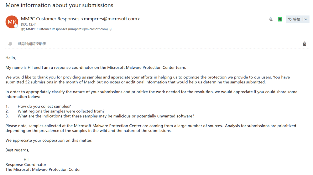Screen dimensions: 313x175
Task: Click the grey chat bubble add-in icon
Action: point(10,44)
